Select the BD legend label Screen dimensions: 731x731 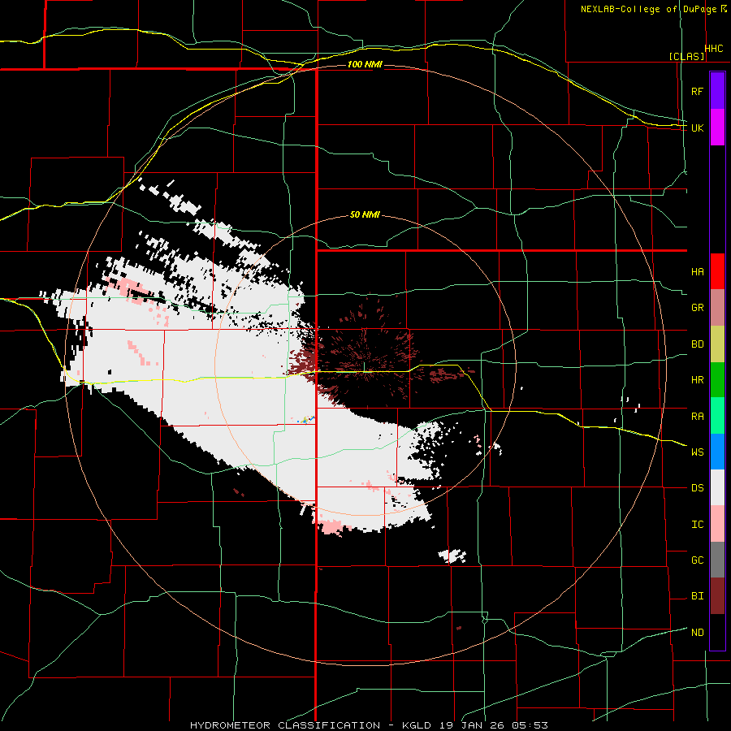[x=697, y=344]
